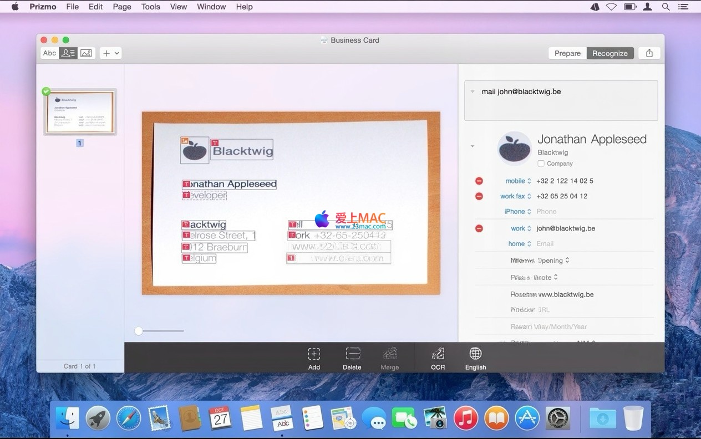Click the Delete region icon
The image size is (701, 439).
[x=352, y=354]
